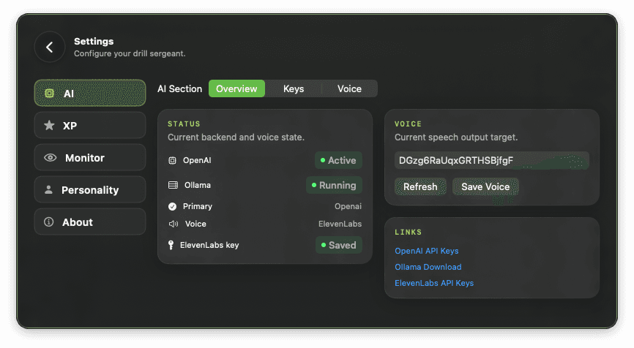Click the OpenAI label in Status card
The image size is (634, 348).
click(x=197, y=160)
